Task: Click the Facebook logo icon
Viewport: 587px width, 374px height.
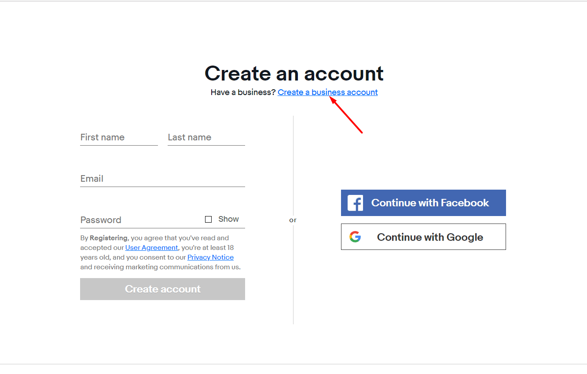Action: [355, 203]
